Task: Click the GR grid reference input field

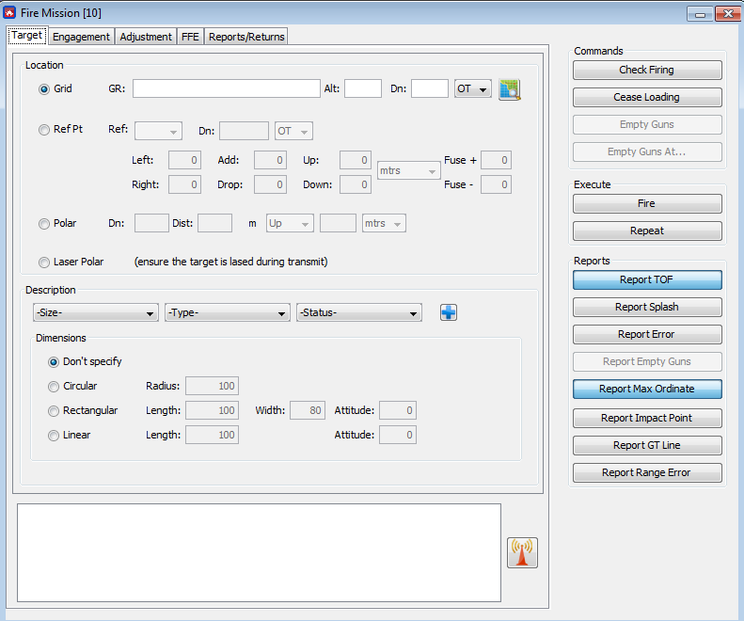Action: coord(227,88)
